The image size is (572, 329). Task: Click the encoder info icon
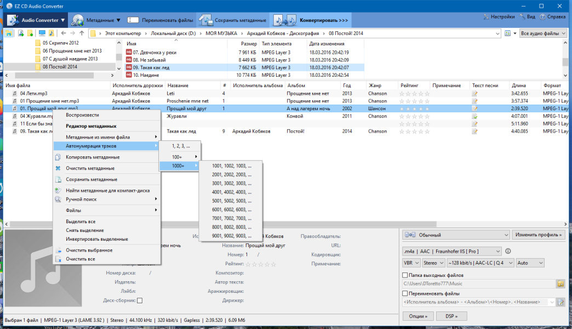pyautogui.click(x=508, y=251)
